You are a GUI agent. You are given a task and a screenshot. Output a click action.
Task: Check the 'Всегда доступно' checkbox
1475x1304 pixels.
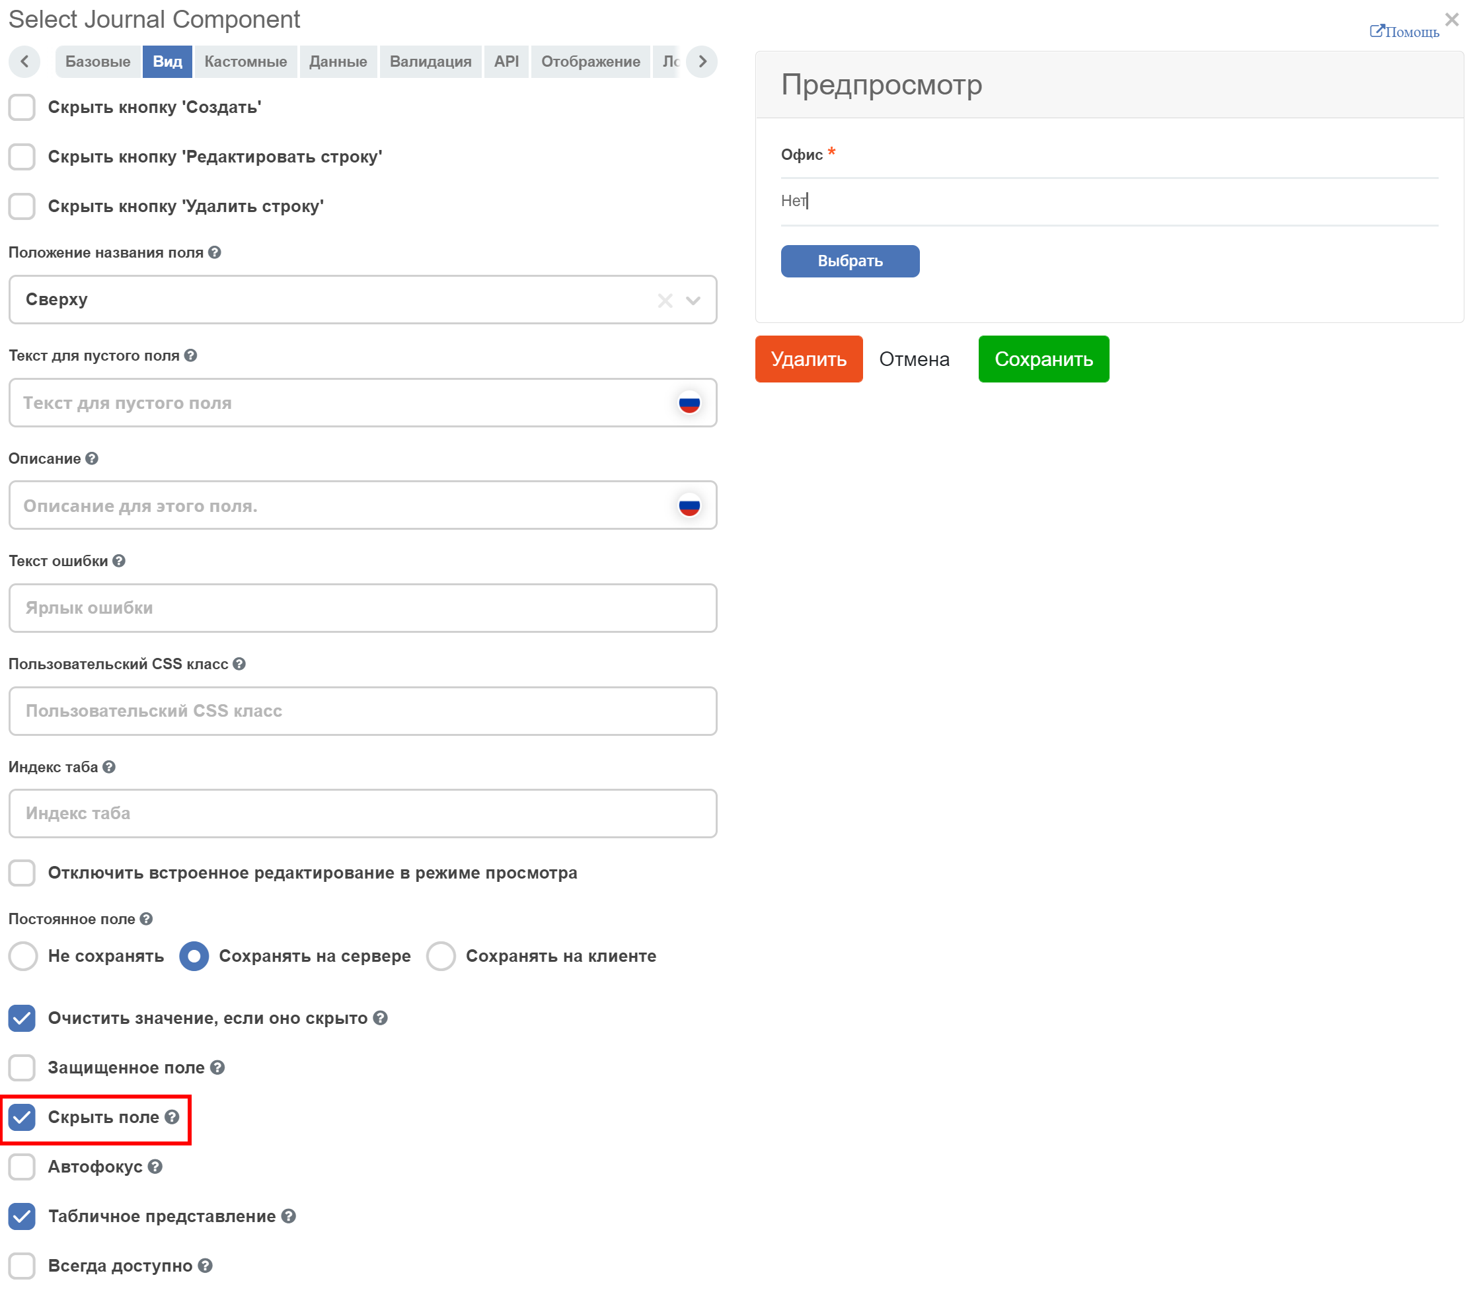[22, 1266]
